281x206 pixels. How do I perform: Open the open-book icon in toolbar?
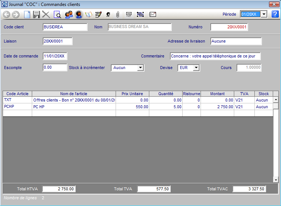pos(89,15)
